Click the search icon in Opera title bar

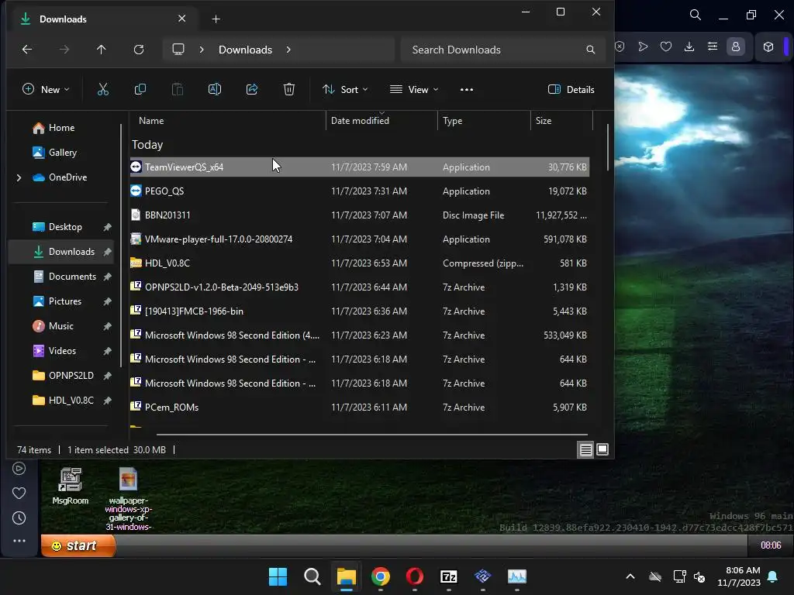point(696,15)
